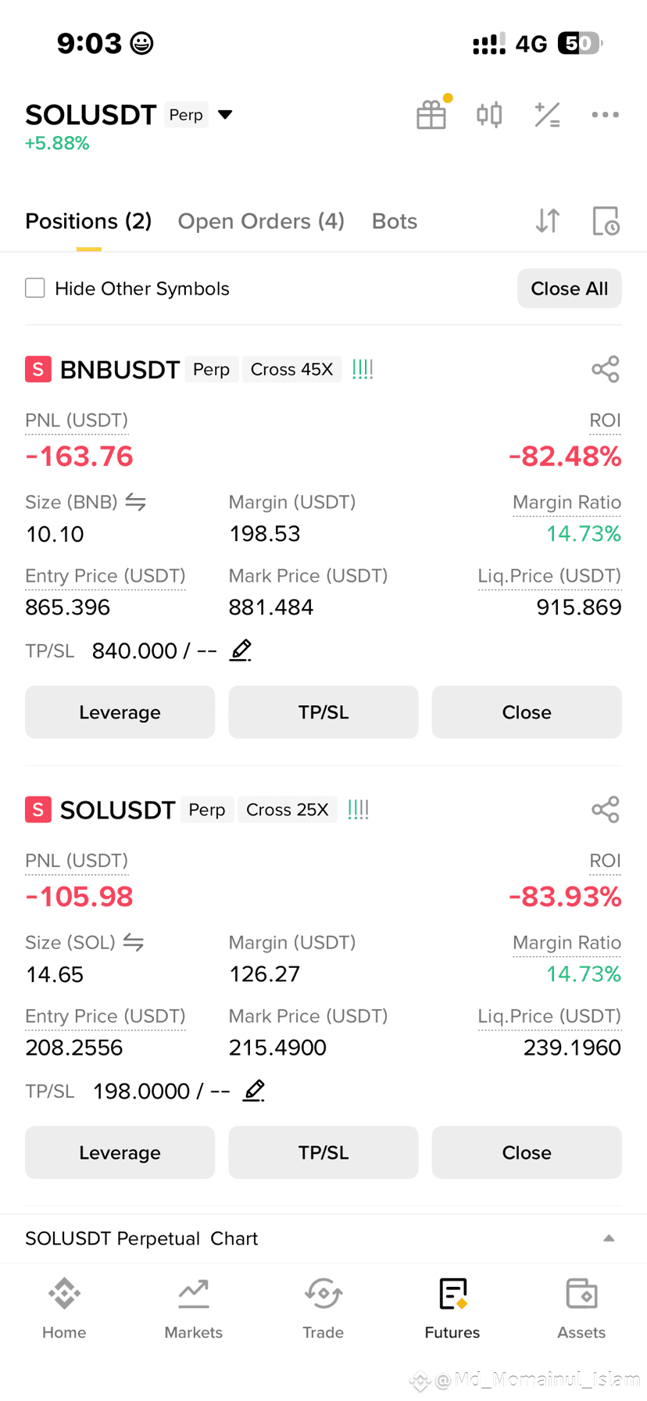
Task: Open the candlestick chart icon
Action: pos(489,115)
